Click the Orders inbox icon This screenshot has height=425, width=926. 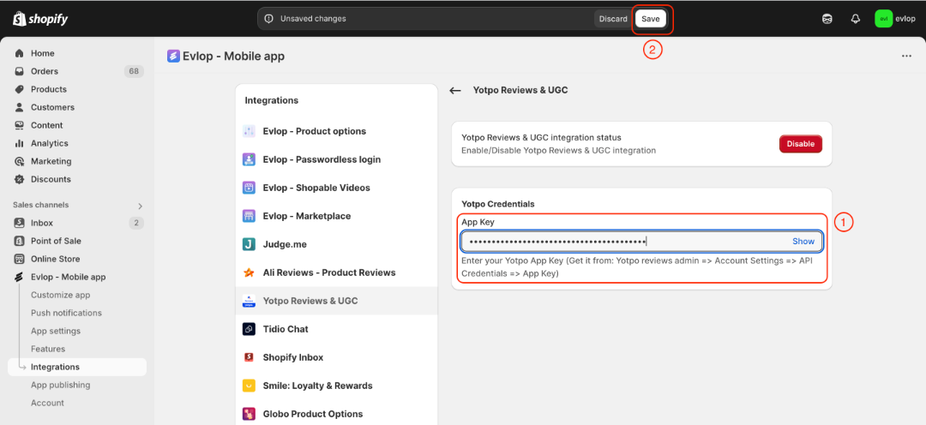(20, 71)
